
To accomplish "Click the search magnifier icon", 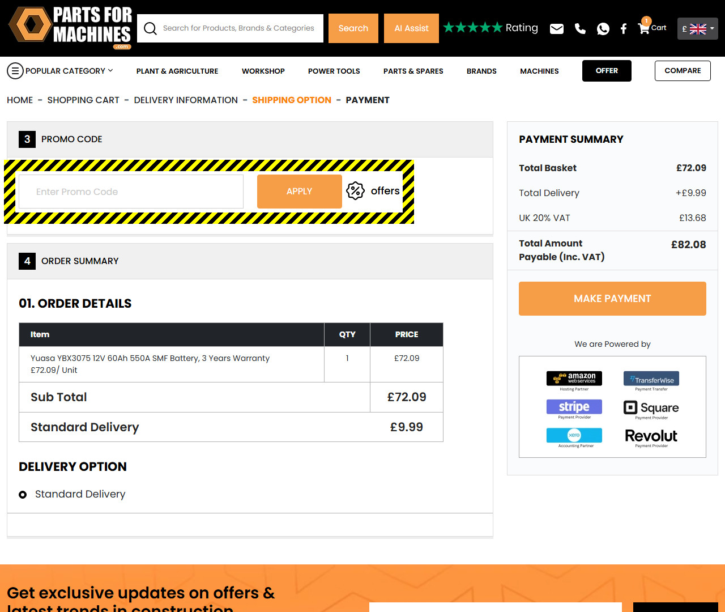I will pos(150,28).
